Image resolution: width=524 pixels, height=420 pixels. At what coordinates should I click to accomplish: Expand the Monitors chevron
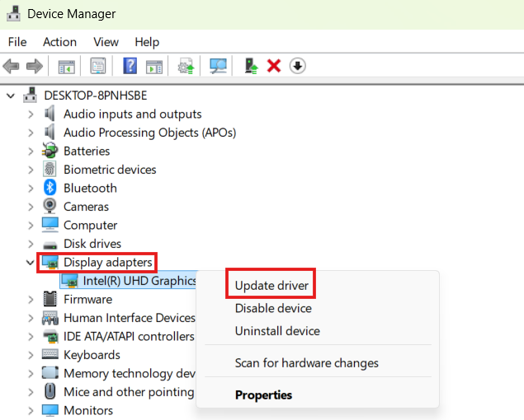tap(31, 411)
